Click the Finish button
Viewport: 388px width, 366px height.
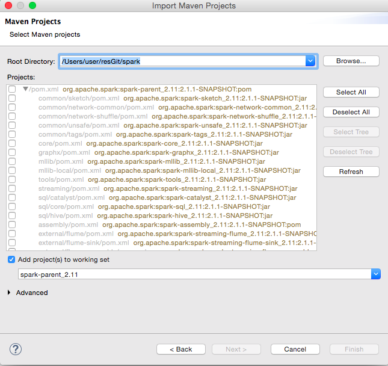coord(354,349)
